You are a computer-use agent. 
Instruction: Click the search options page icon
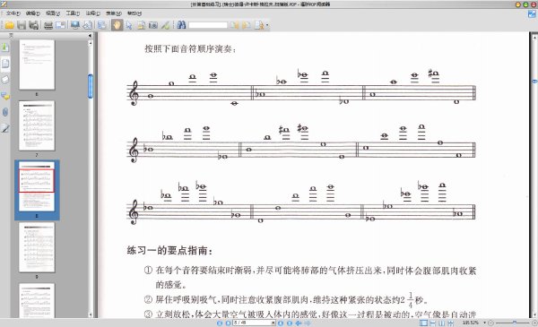pos(259,25)
